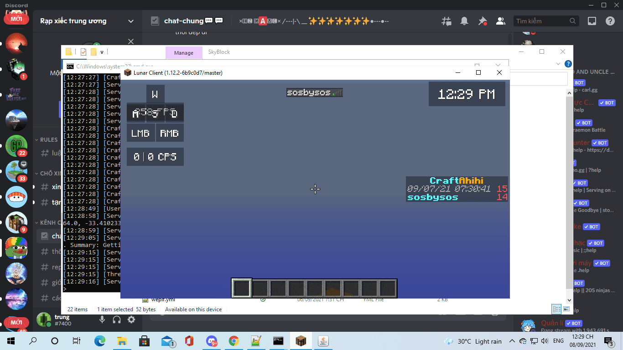The image size is (623, 350).
Task: Open the island server with badge 33
Action: 16,171
